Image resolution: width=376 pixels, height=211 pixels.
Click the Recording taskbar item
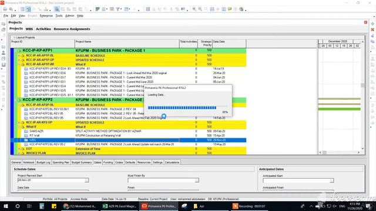point(249,206)
